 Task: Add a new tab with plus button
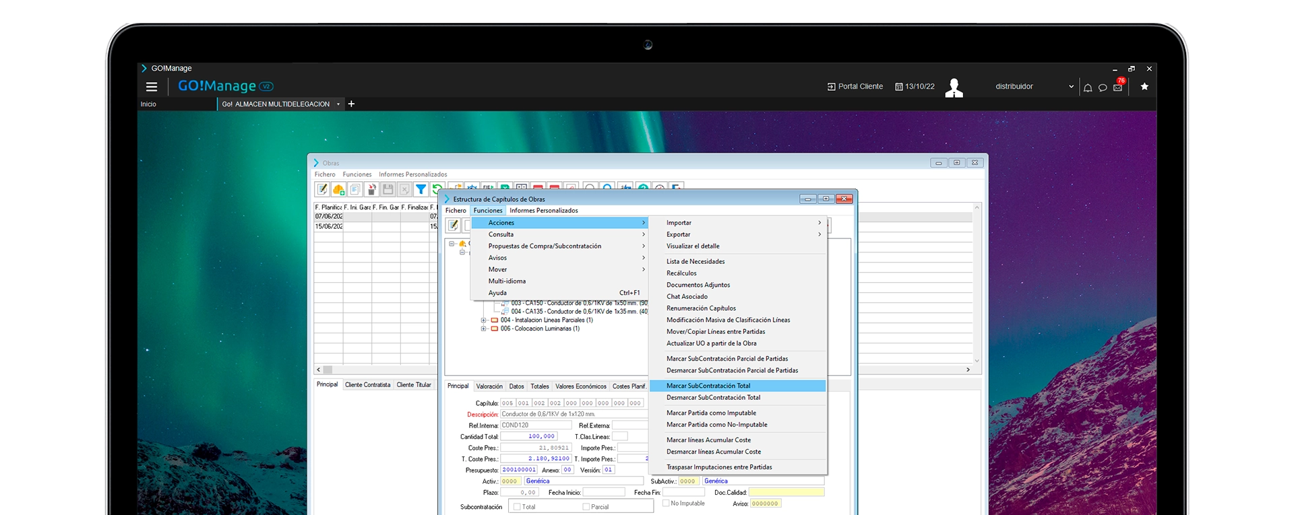click(351, 104)
